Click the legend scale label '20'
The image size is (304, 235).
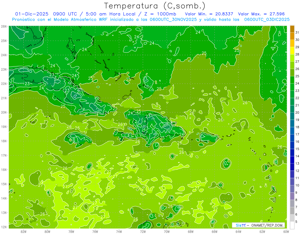297,113
